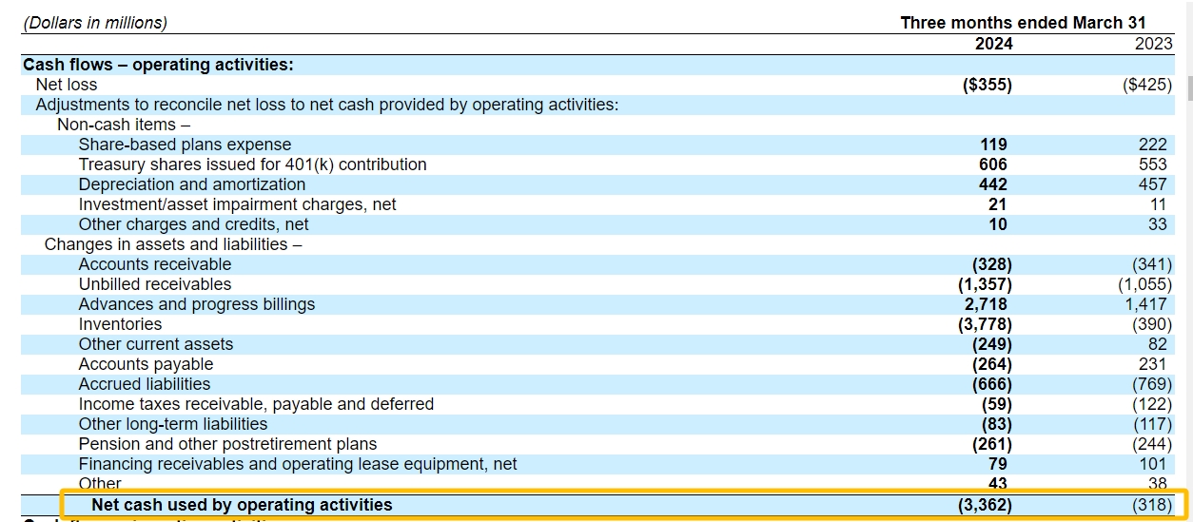
Task: Click the (390) inventories value
Action: click(1152, 324)
